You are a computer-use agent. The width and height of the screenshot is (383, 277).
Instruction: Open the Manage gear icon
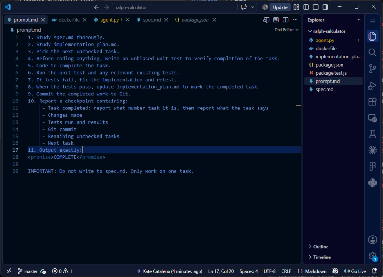pos(372,256)
